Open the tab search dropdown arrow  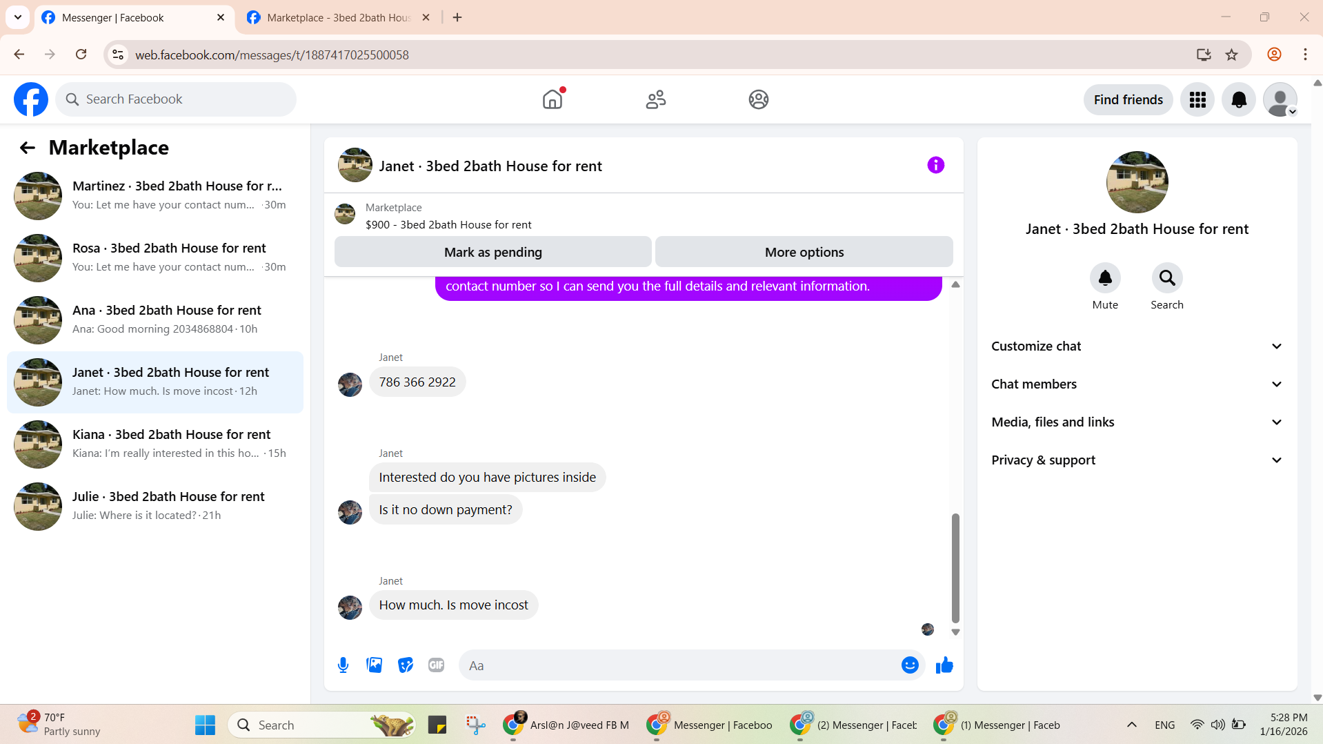coord(18,17)
